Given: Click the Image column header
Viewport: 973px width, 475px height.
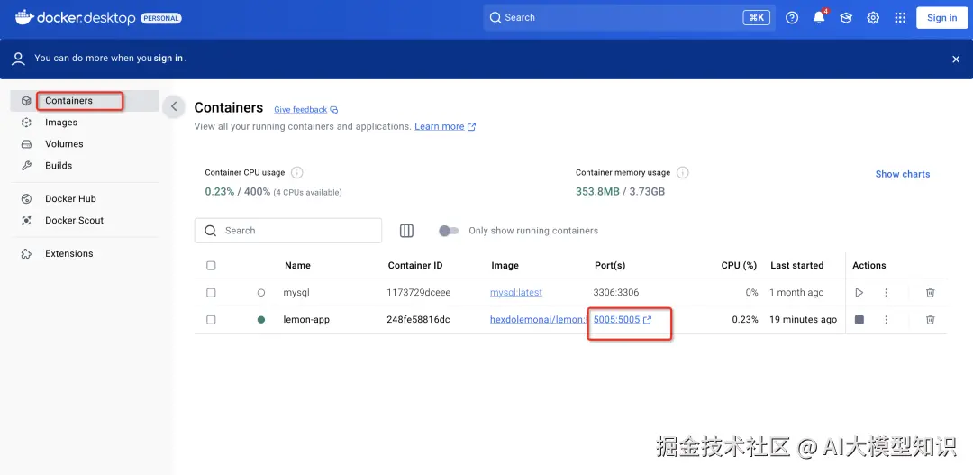Looking at the screenshot, I should point(505,266).
